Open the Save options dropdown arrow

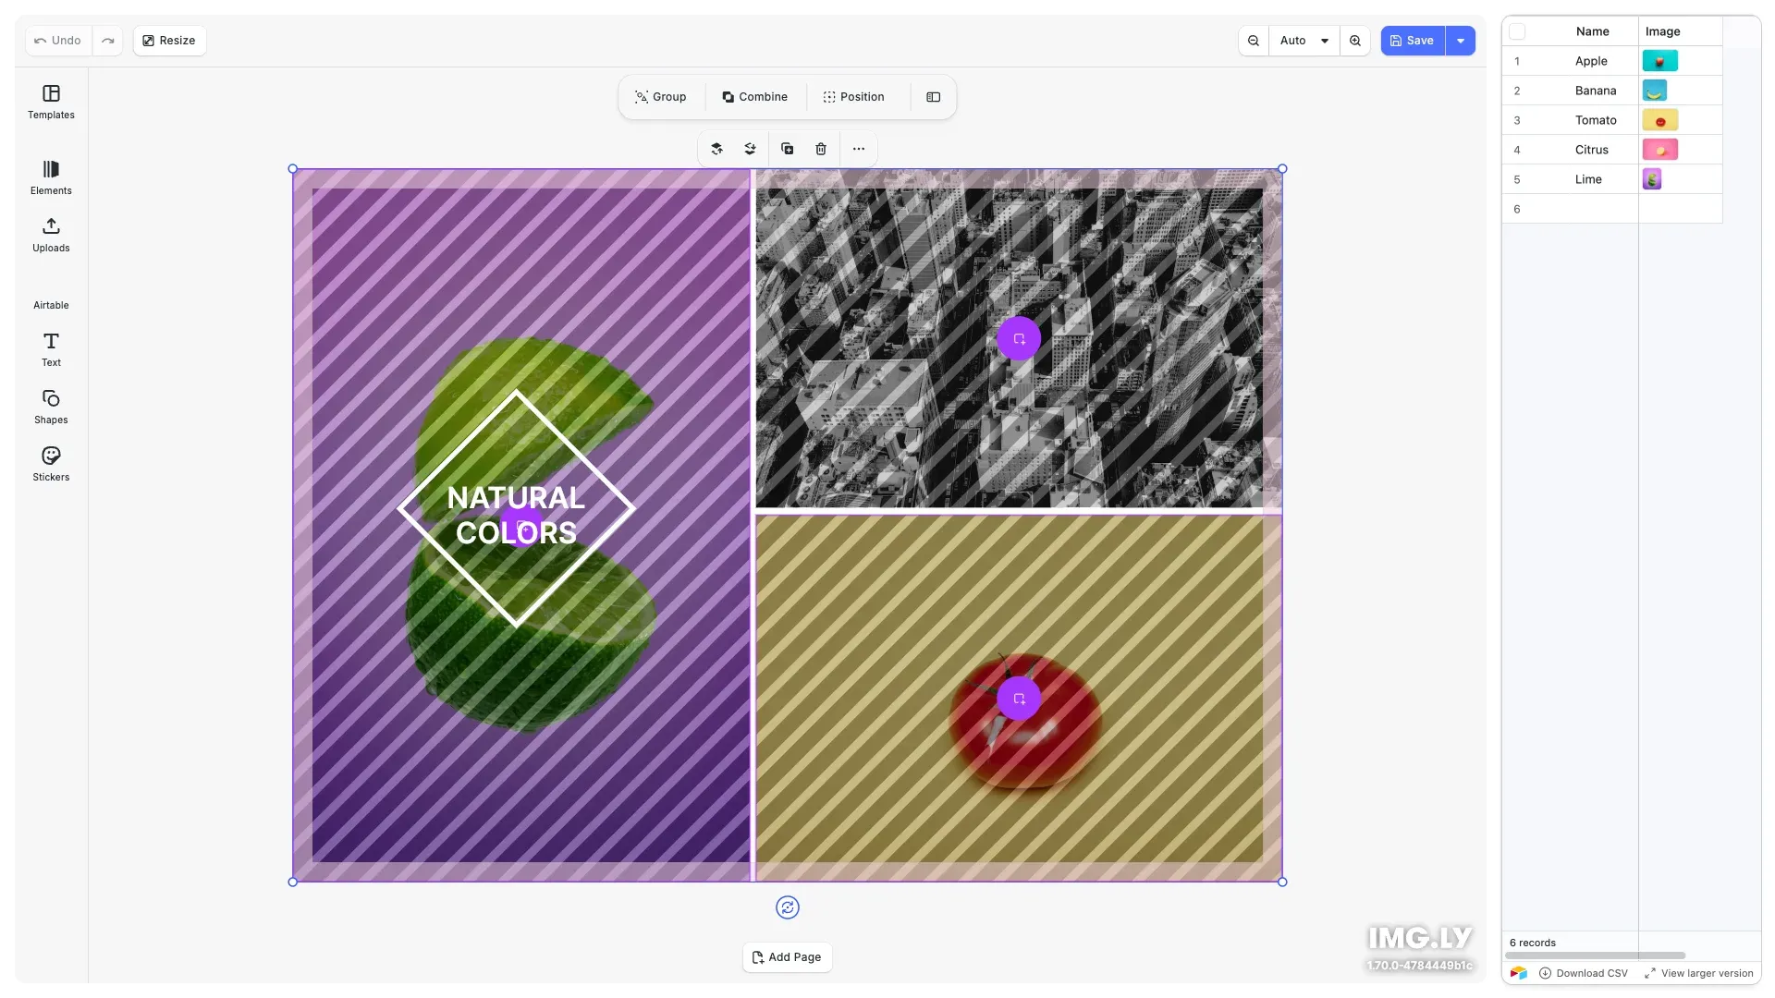[x=1459, y=41]
